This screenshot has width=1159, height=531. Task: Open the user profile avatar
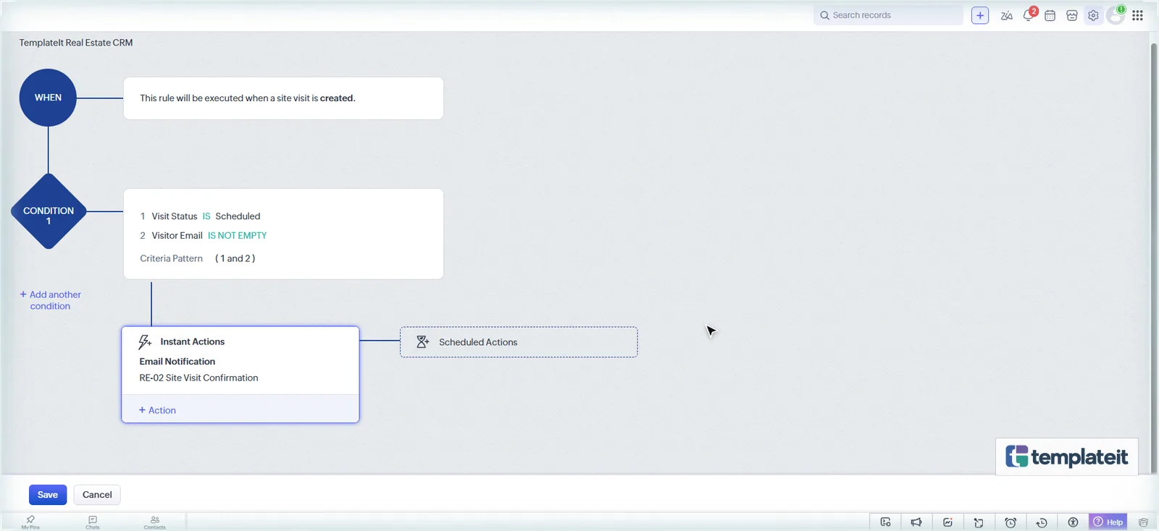[1116, 15]
